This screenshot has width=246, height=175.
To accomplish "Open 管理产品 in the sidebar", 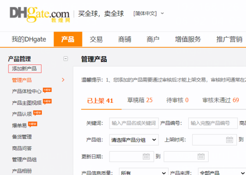I will 22,80.
